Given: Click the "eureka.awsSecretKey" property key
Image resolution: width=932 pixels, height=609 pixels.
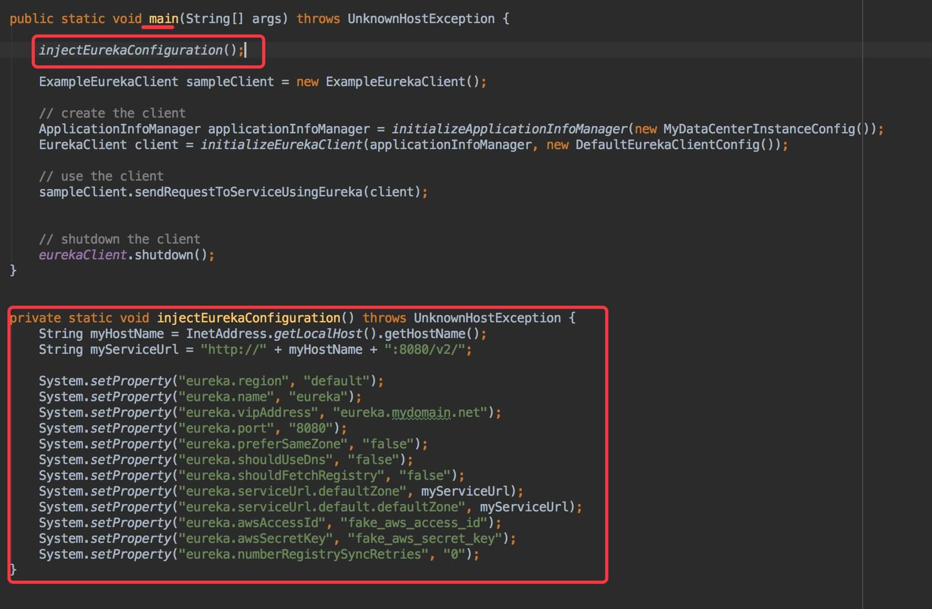Looking at the screenshot, I should 255,539.
